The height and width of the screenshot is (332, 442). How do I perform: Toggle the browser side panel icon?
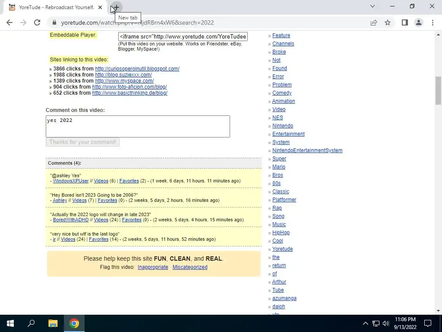[405, 22]
